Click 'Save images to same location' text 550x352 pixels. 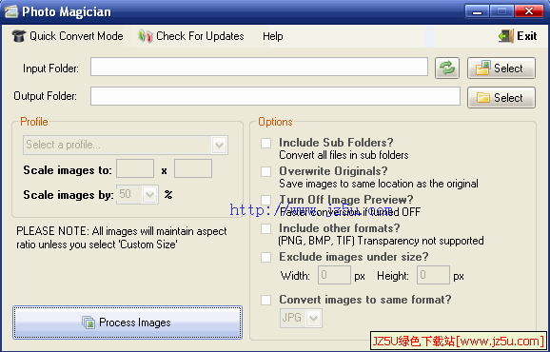379,184
